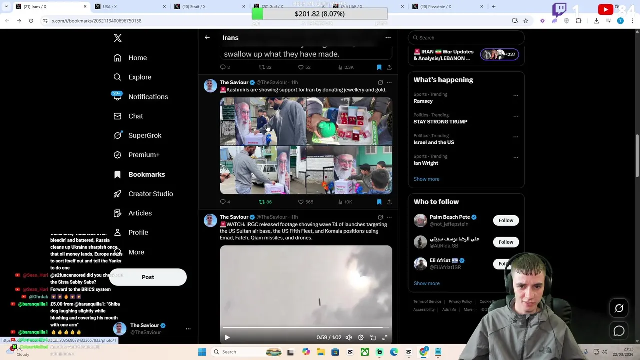640x360 pixels.
Task: Open the STAY STRONG TRUMP trending topic
Action: (x=440, y=122)
